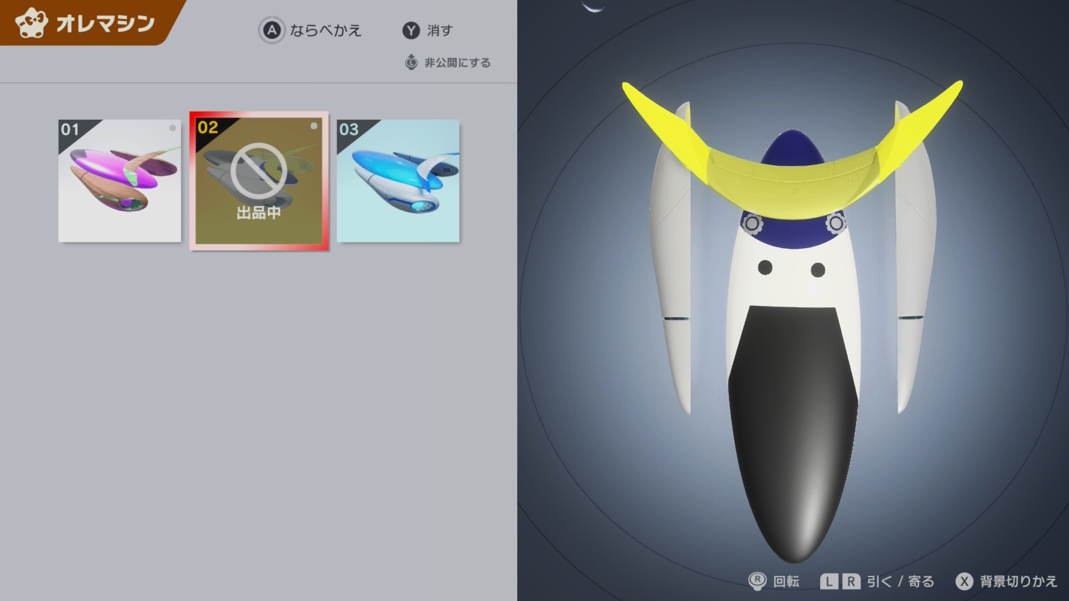Click the オレマシン star emblem icon
Image resolution: width=1069 pixels, height=601 pixels.
[x=32, y=23]
